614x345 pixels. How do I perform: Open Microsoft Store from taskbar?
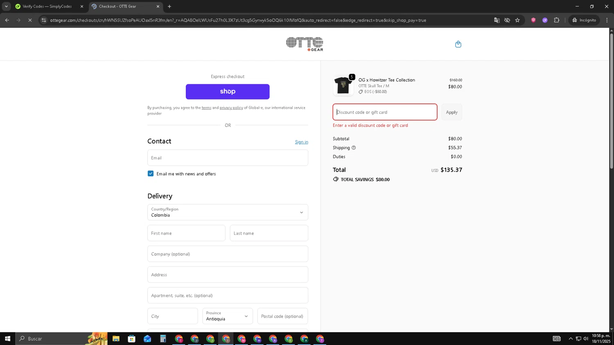(131, 338)
